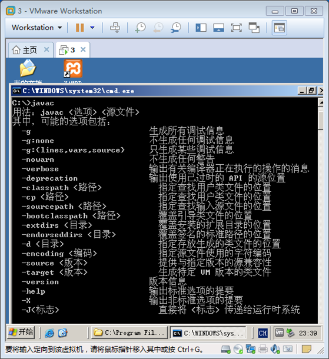Click the cmd window scroll up arrow
The height and width of the screenshot is (359, 329).
coord(321,103)
